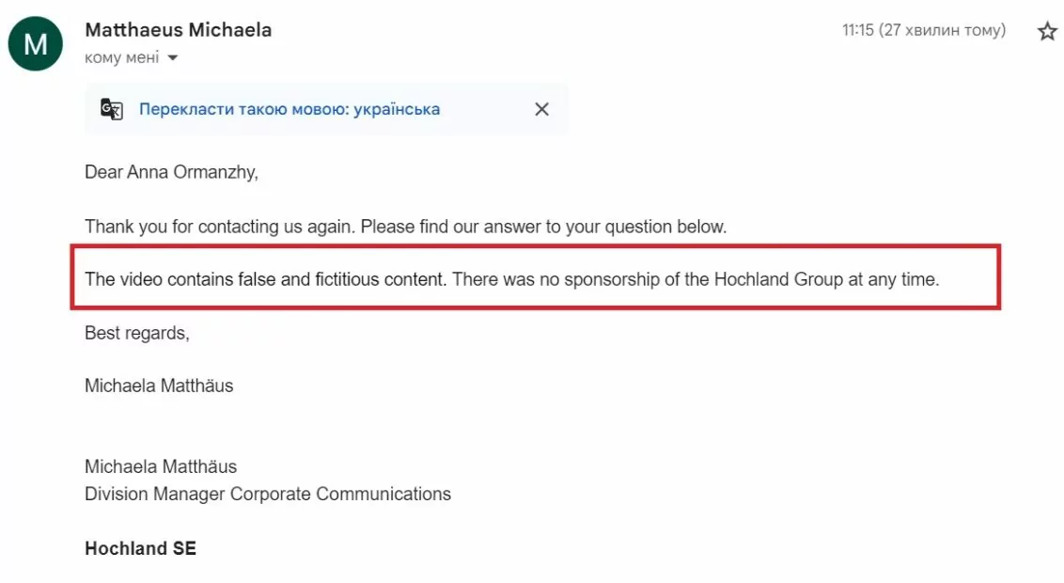
Task: Click the sentence Thank you for contacting us again
Action: [x=220, y=227]
